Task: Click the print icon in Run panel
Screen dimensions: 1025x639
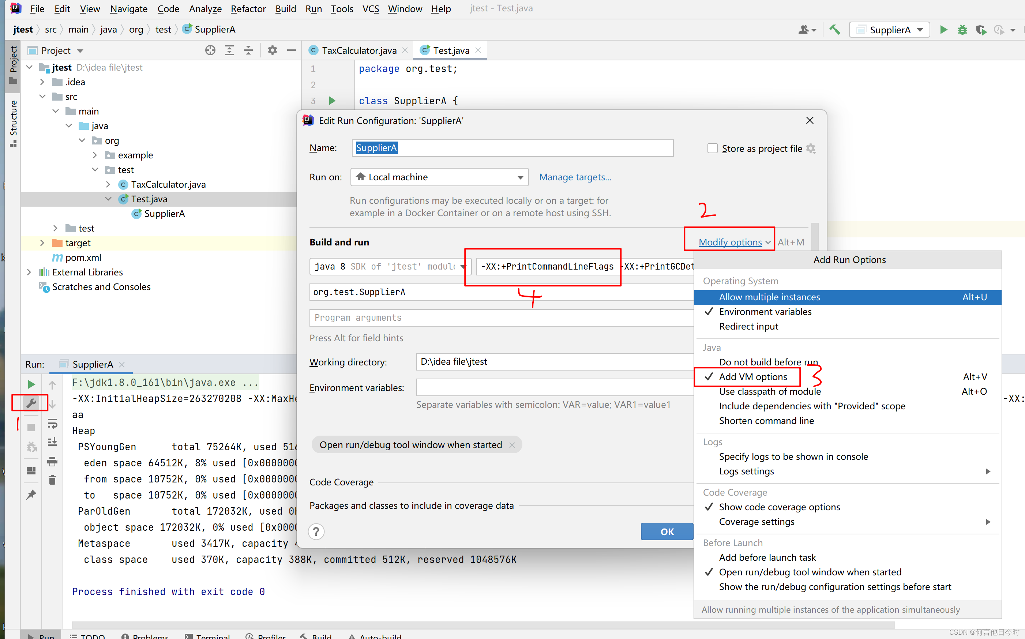Action: [x=52, y=461]
